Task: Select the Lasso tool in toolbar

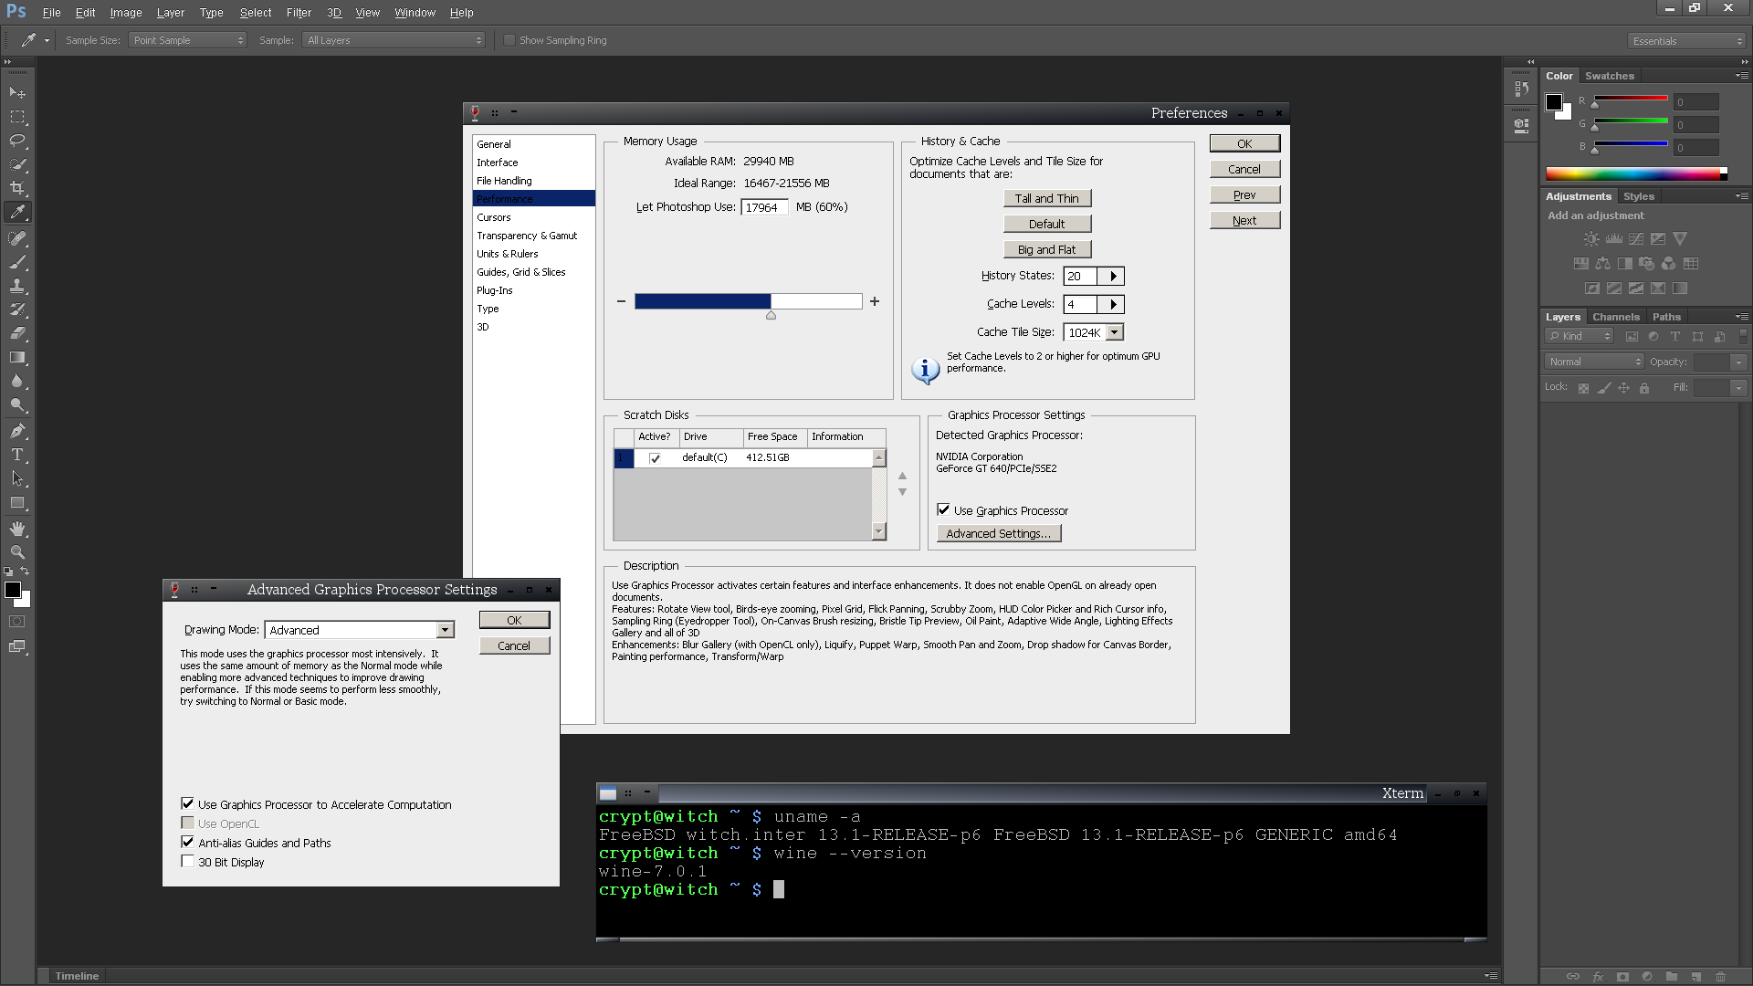Action: tap(16, 140)
